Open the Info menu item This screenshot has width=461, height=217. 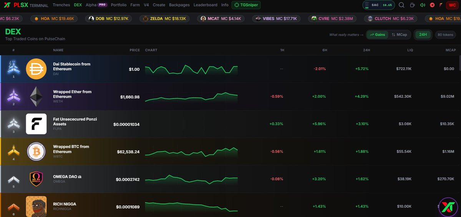(225, 5)
